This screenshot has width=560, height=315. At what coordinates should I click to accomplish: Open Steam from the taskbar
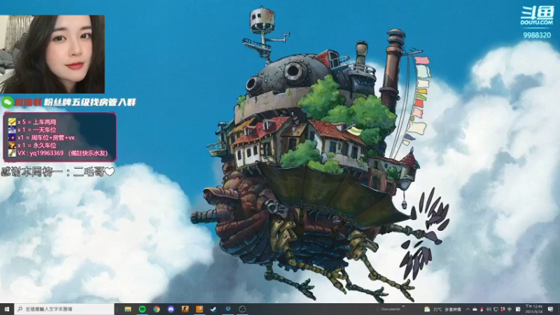tap(213, 309)
